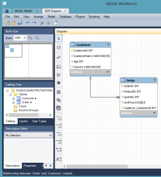This screenshot has width=161, height=177.
Task: Collapse the schema node in Catalog Tree
Action: click(8, 91)
